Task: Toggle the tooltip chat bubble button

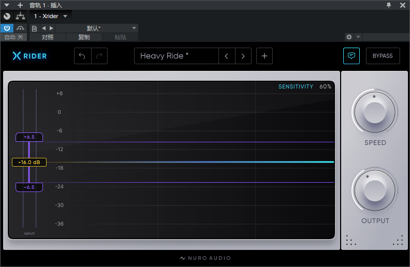Action: click(352, 56)
